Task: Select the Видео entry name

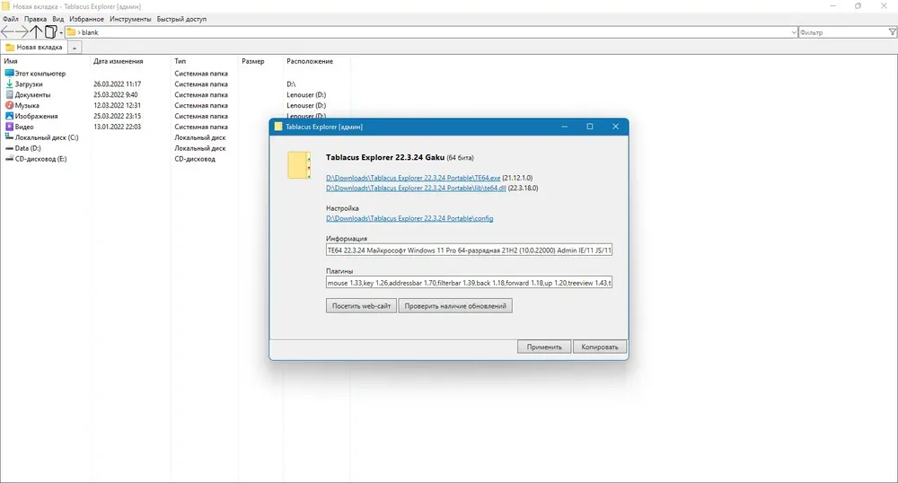Action: tap(24, 127)
